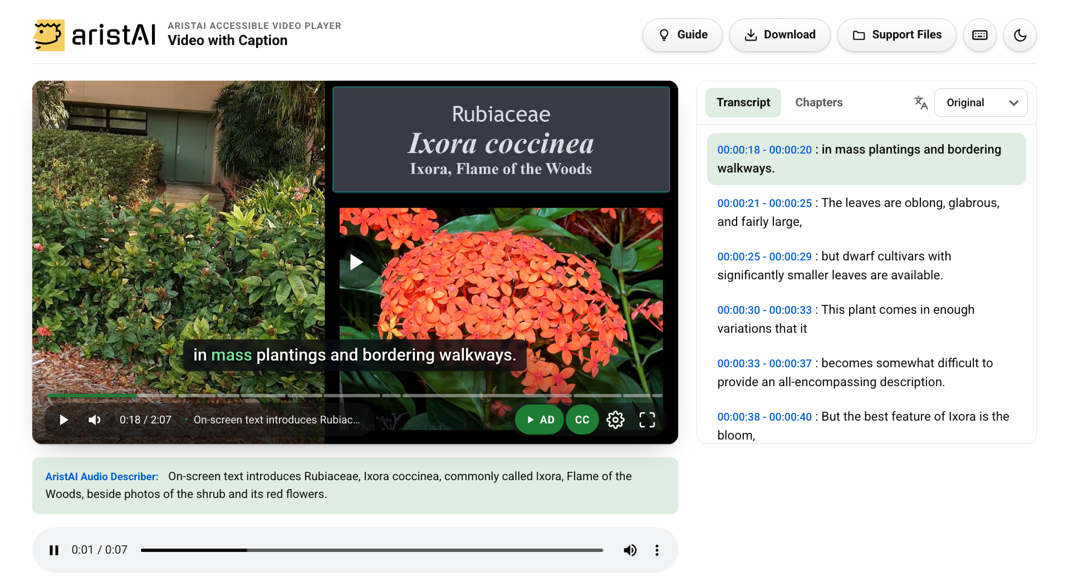Click the play overlay on video
1069x587 pixels.
click(x=356, y=262)
